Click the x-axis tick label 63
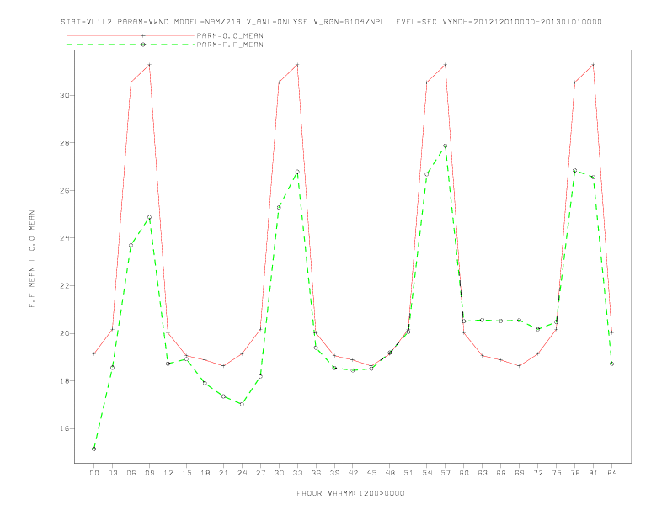This screenshot has width=667, height=515. (483, 473)
